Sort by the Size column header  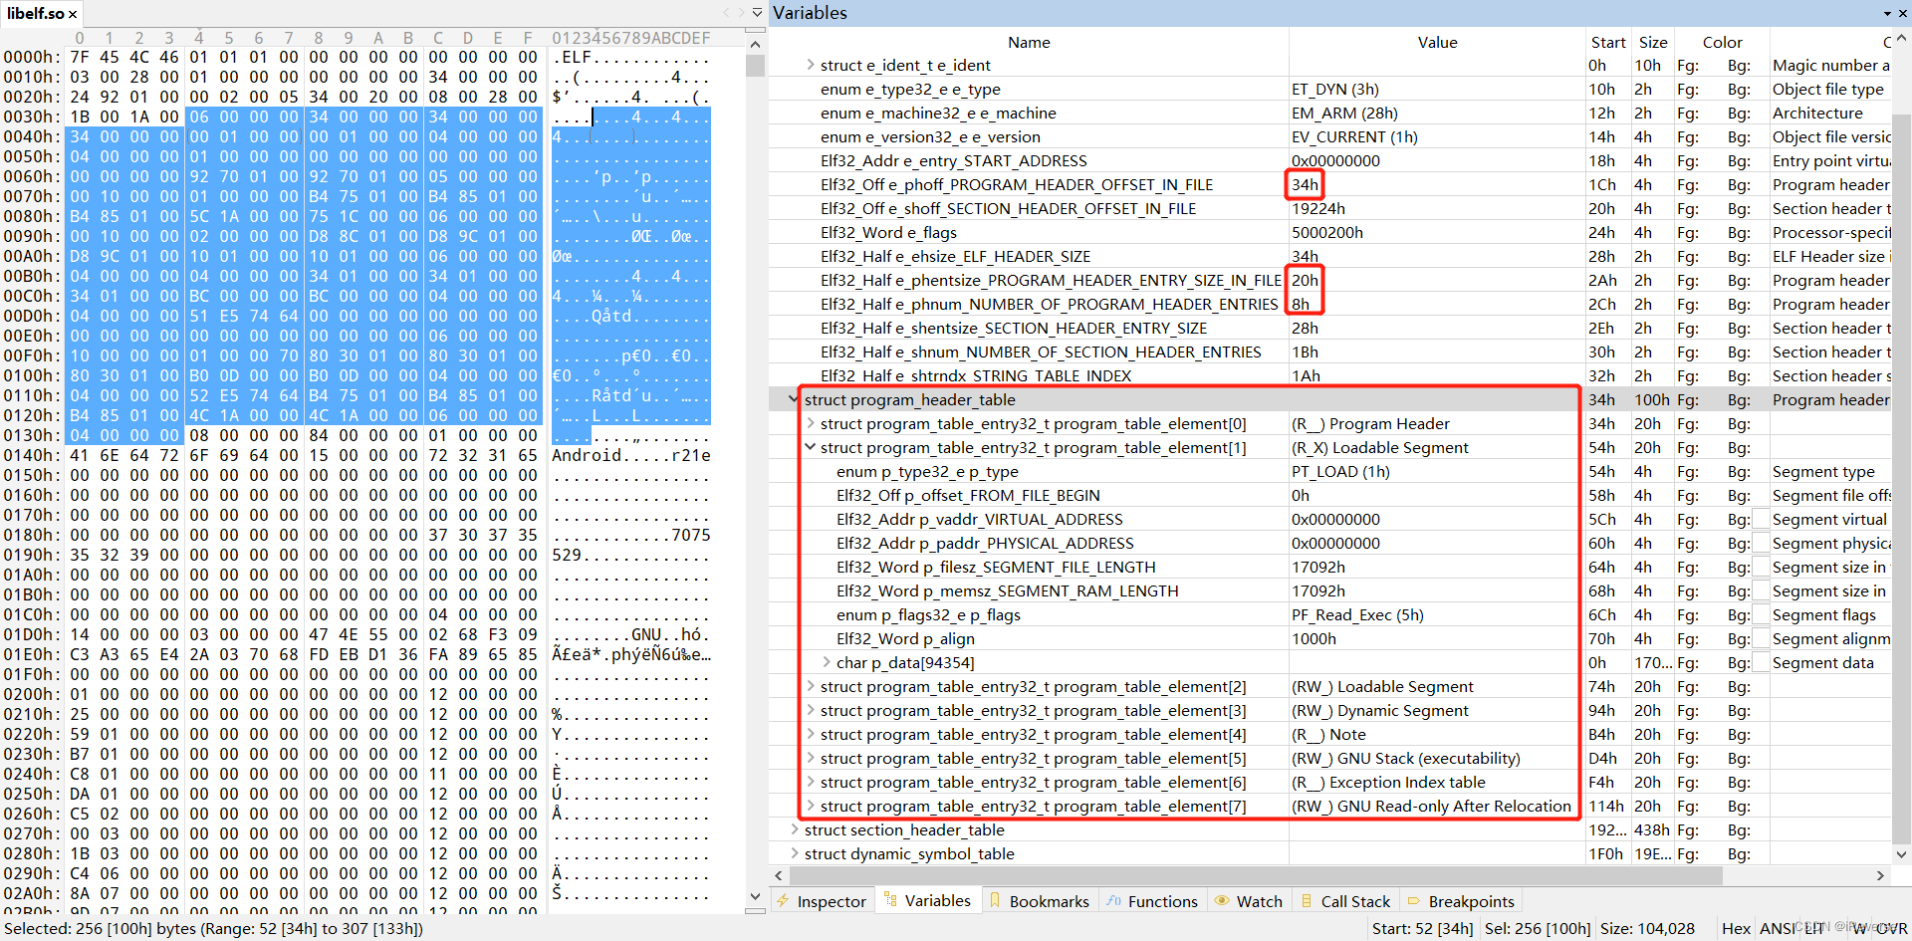click(x=1653, y=42)
